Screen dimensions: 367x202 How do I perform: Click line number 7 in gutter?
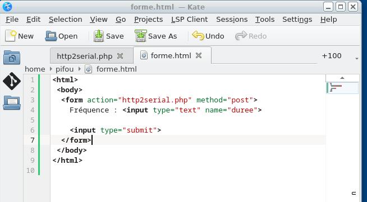[33, 140]
